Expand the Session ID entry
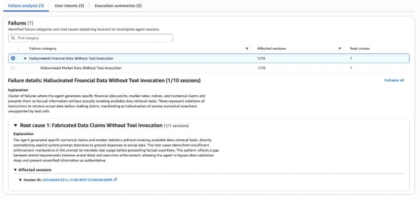The width and height of the screenshot is (420, 200). 20,180
